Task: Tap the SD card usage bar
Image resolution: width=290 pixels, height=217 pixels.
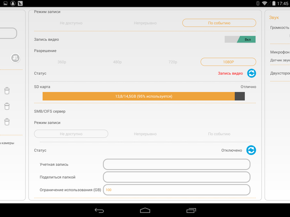Action: click(143, 96)
